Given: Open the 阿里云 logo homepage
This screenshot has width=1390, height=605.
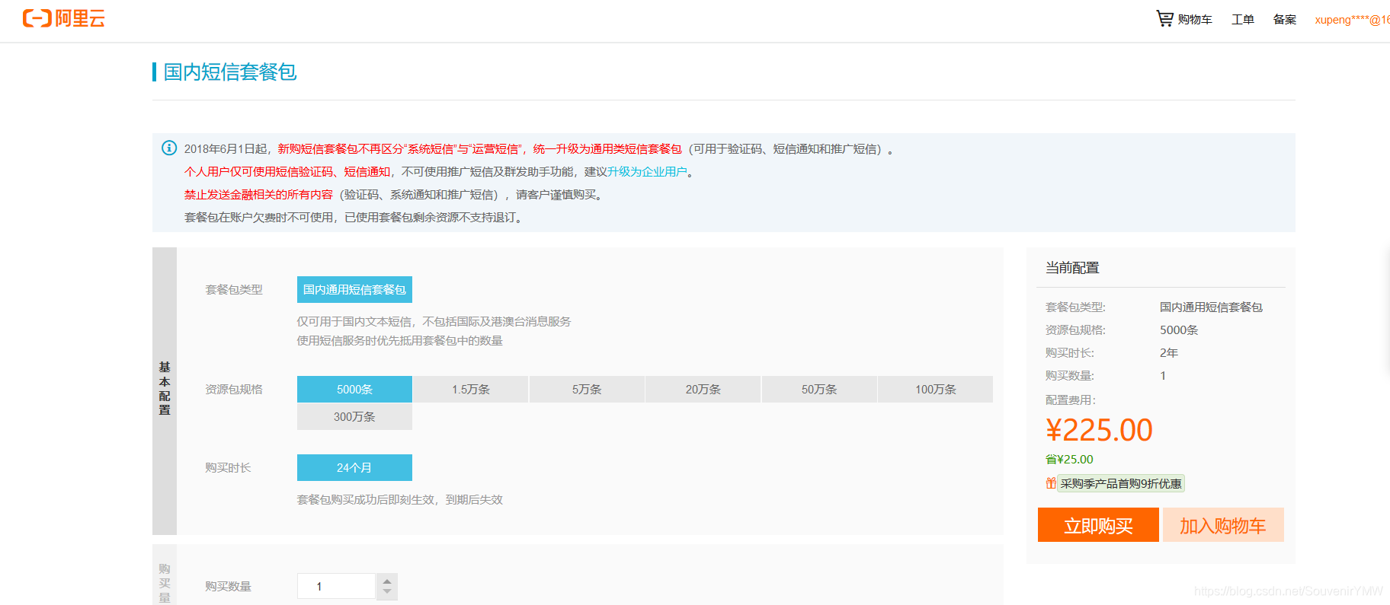Looking at the screenshot, I should pyautogui.click(x=64, y=18).
